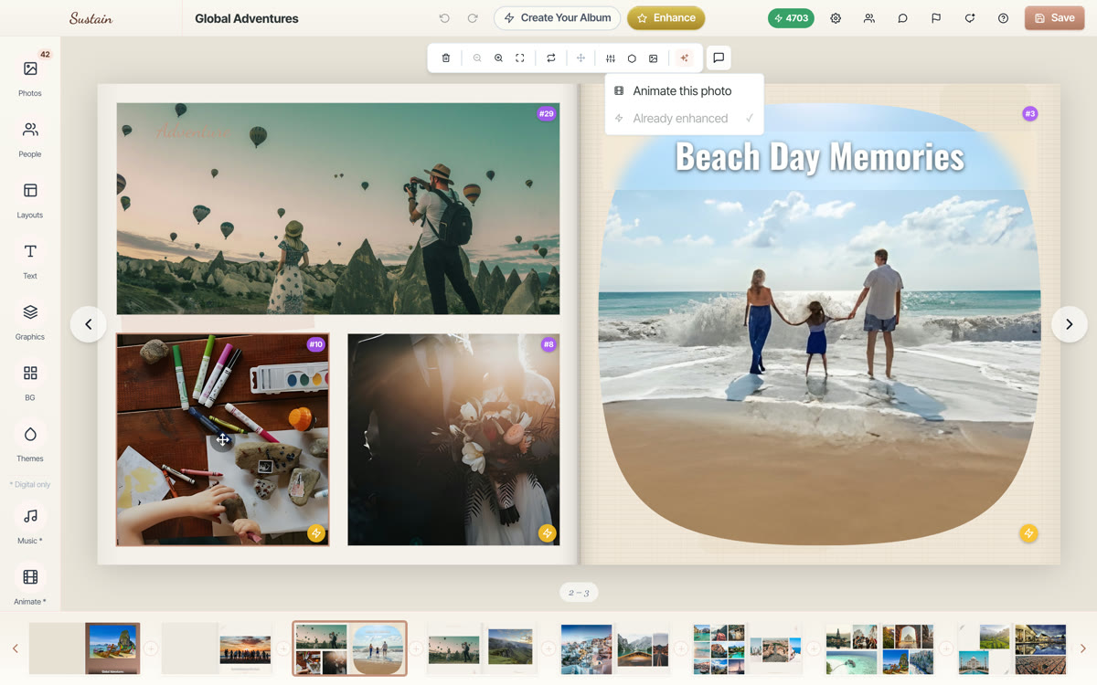This screenshot has width=1097, height=685.
Task: Open the Graphics panel
Action: click(30, 321)
